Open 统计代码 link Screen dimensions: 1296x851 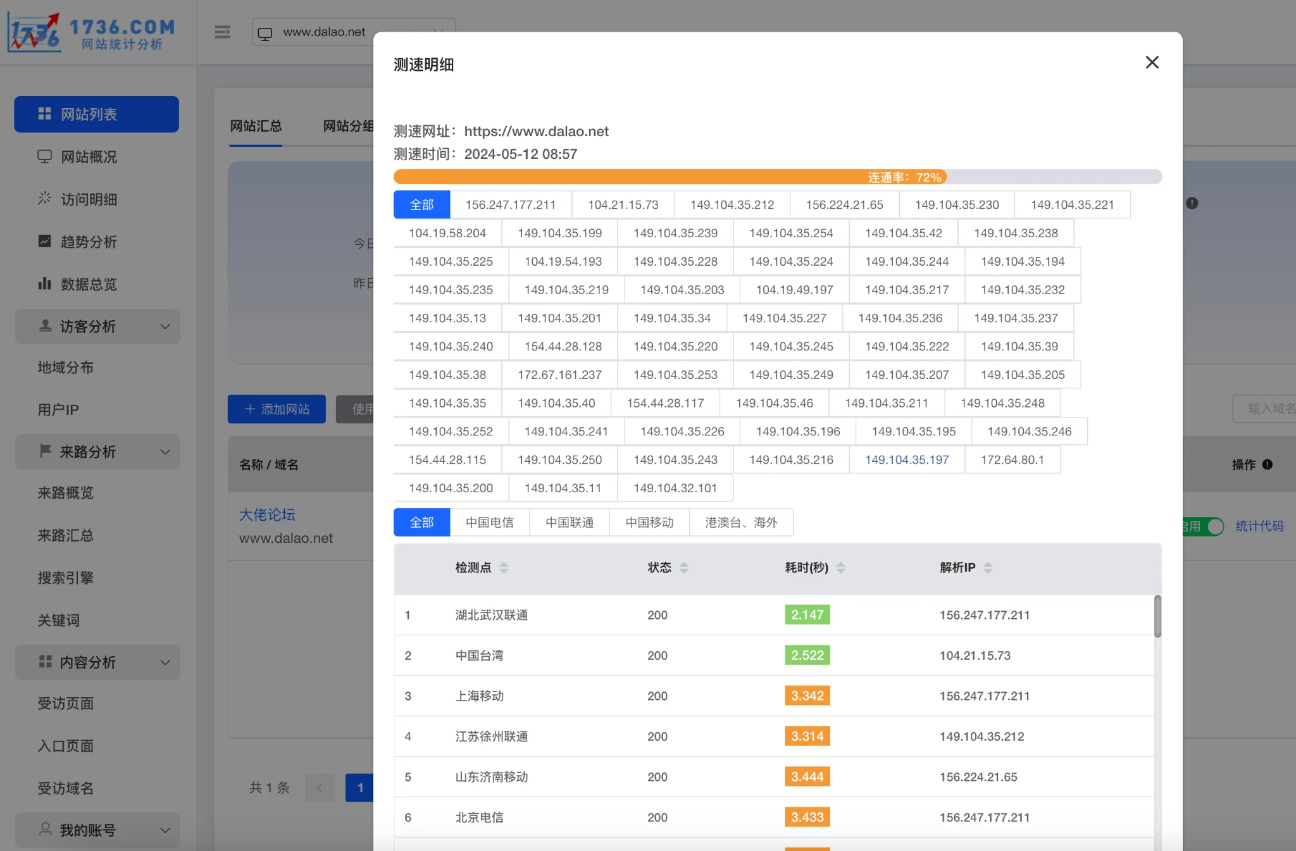(x=1259, y=526)
